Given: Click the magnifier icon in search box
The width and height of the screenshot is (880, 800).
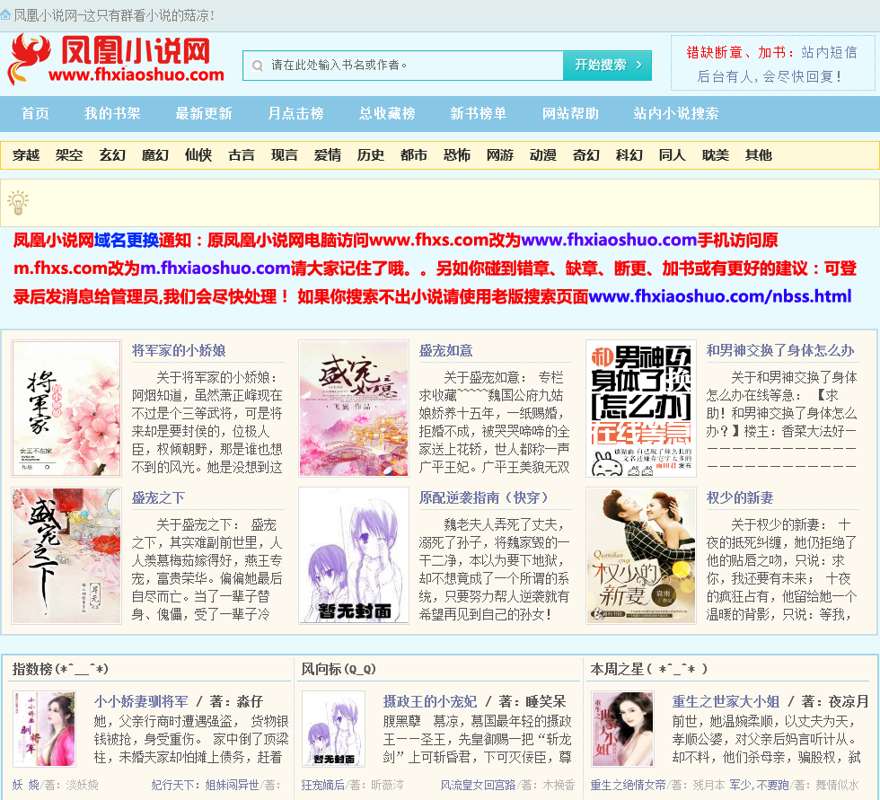Looking at the screenshot, I should pyautogui.click(x=258, y=66).
